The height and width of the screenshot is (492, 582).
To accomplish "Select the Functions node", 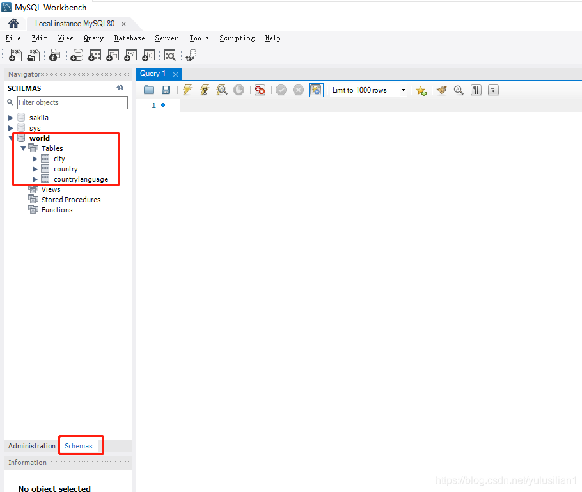I will 57,210.
